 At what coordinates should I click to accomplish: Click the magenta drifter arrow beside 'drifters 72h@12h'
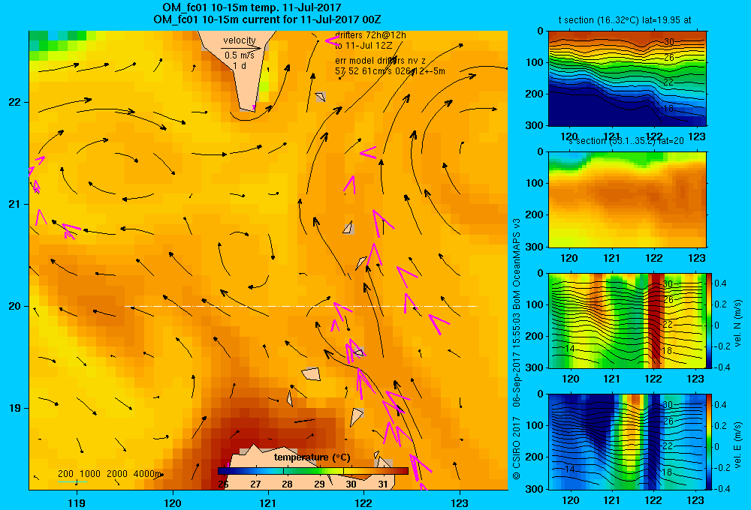point(332,40)
